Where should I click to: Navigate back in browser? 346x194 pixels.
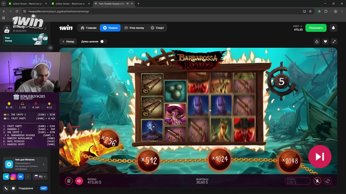click(x=4, y=11)
